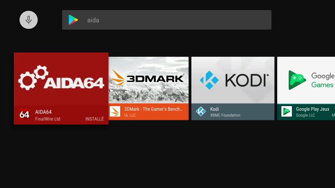The width and height of the screenshot is (335, 188).
Task: Select the "Kodi" app title text
Action: 214,109
